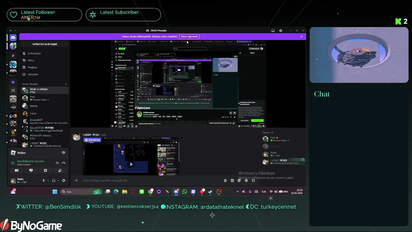Open the Fatih direct message

[45, 114]
